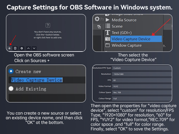Choose Video Capture Device from the menu
The image size is (179, 134).
131,39
